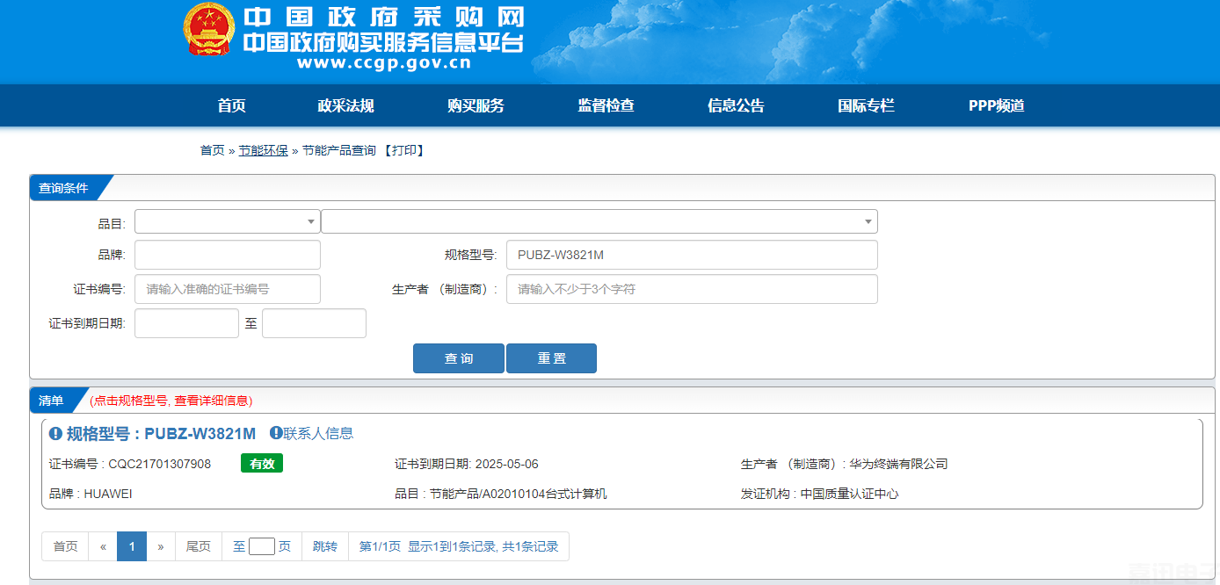The height and width of the screenshot is (585, 1220).
Task: Open 监督检查 navigation item
Action: pyautogui.click(x=606, y=105)
